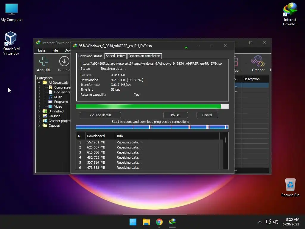305x229 pixels.
Task: Select the Compressed category
Action: [x=62, y=87]
